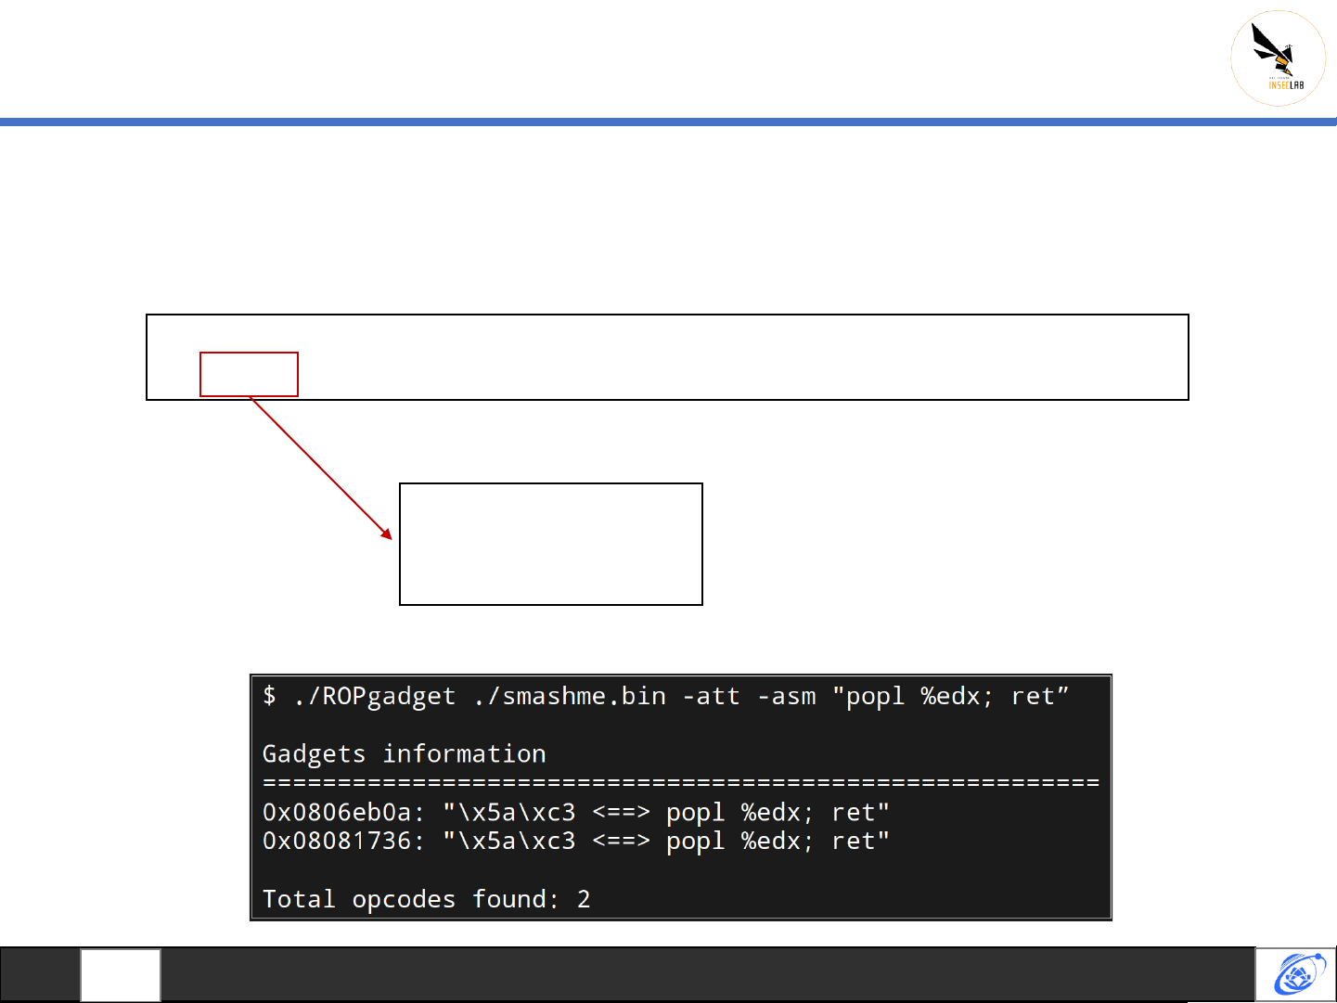
Task: Click the blue globe emblem in footer
Action: (x=1296, y=974)
